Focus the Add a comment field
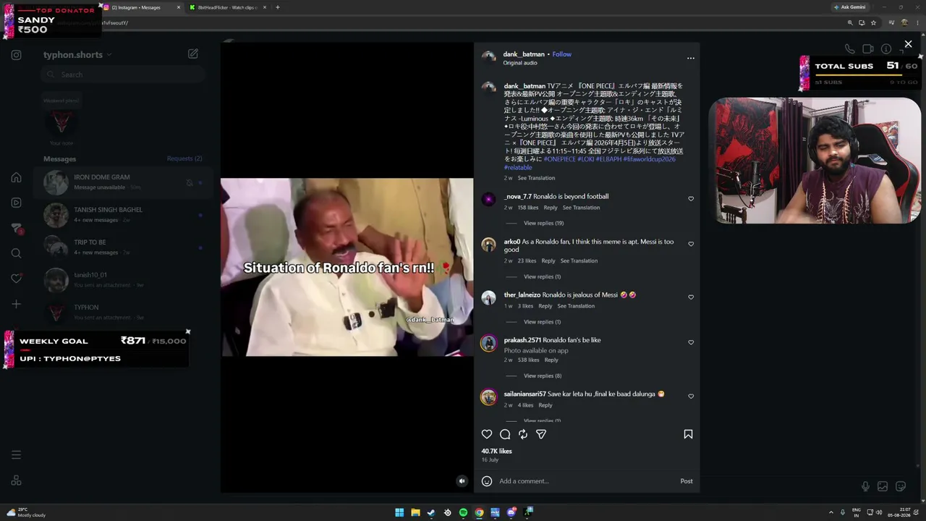This screenshot has width=926, height=521. 586,481
